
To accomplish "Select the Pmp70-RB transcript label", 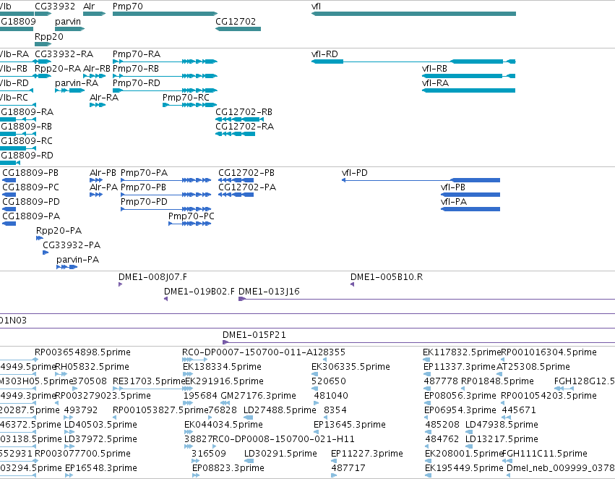I will (136, 69).
